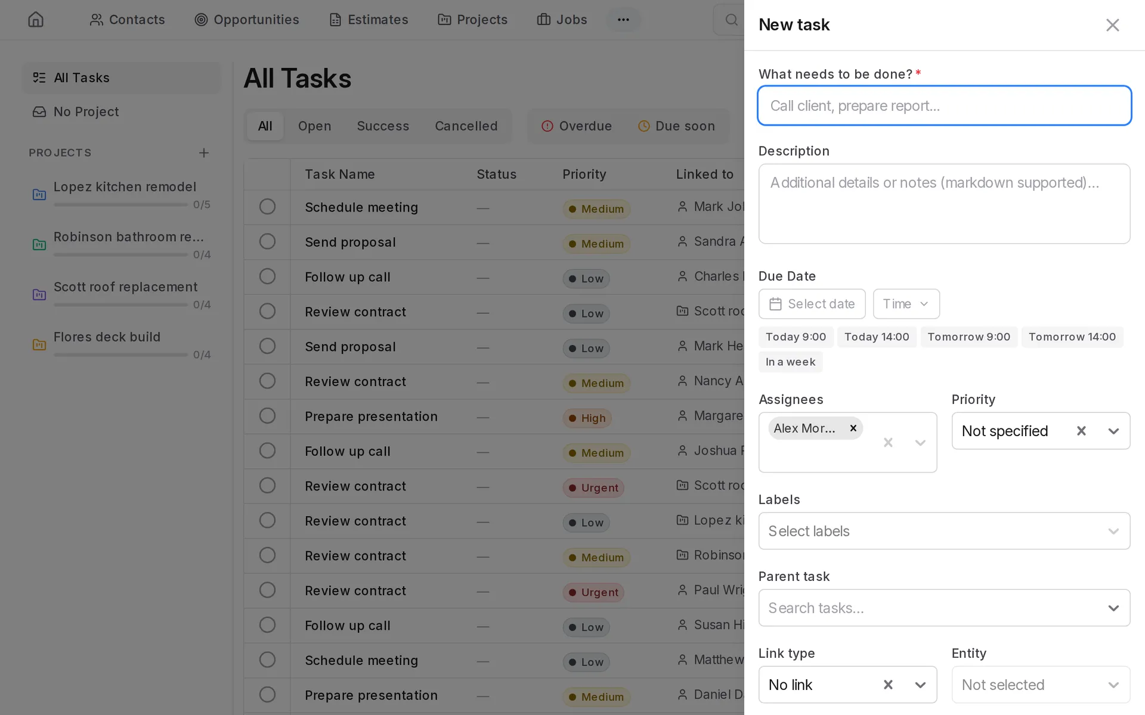Choose the Tomorrow 14:00 quick date
The width and height of the screenshot is (1145, 715).
click(1072, 337)
